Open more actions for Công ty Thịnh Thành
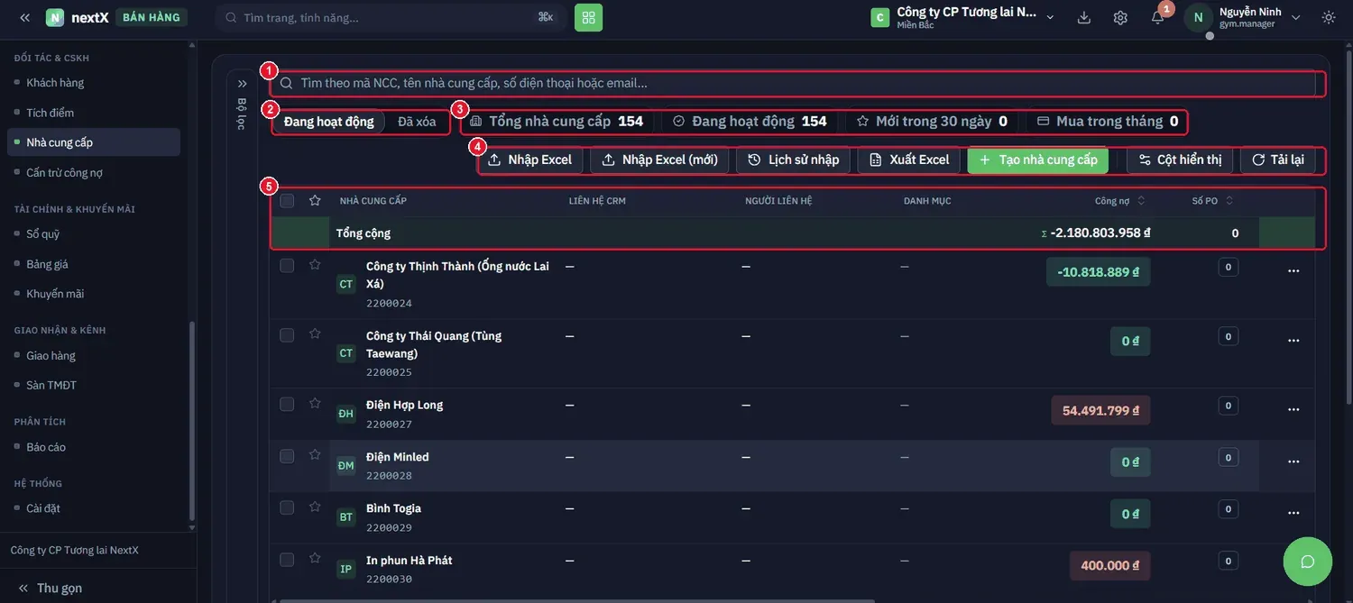 [x=1293, y=270]
